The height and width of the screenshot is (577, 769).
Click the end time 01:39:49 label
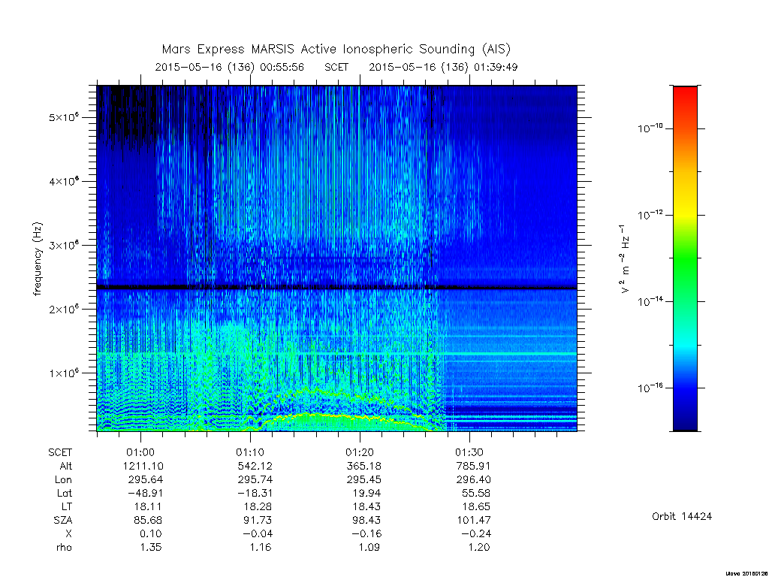click(x=496, y=67)
